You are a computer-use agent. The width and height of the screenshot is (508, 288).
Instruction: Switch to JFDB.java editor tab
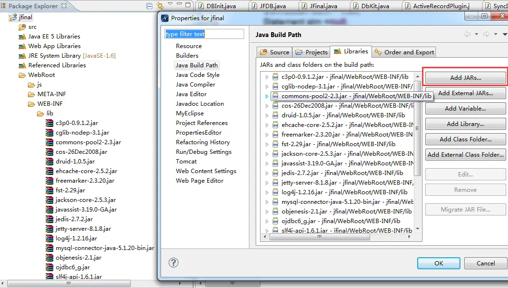coord(273,6)
